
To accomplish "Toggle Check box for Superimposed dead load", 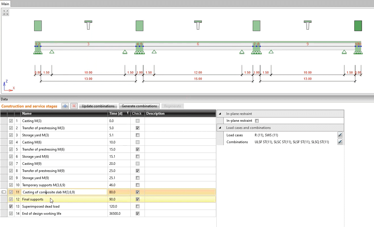I will [x=138, y=206].
